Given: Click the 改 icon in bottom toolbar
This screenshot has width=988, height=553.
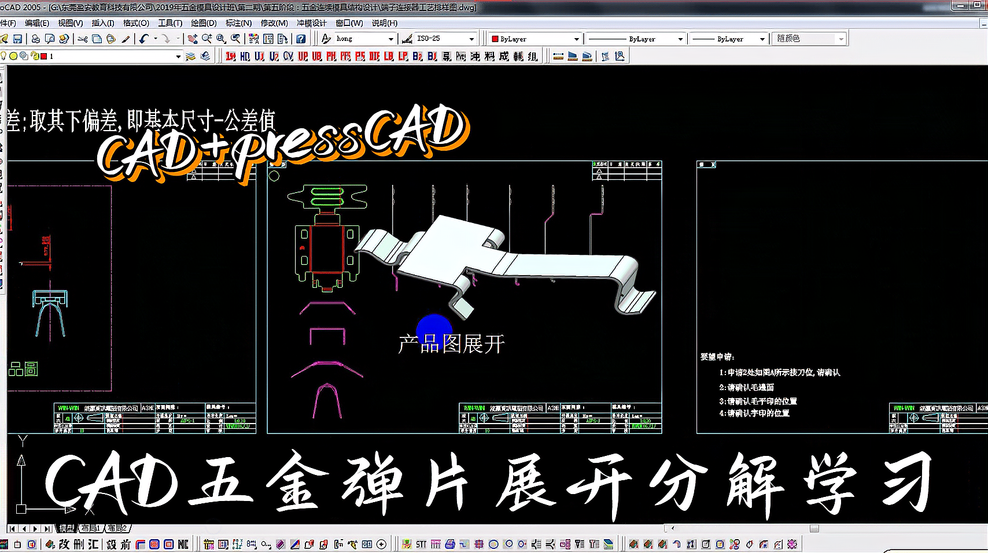Looking at the screenshot, I should point(64,544).
